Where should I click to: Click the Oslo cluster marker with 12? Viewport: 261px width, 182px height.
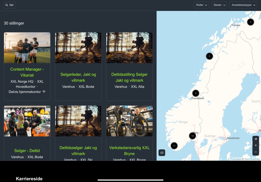(x=192, y=136)
